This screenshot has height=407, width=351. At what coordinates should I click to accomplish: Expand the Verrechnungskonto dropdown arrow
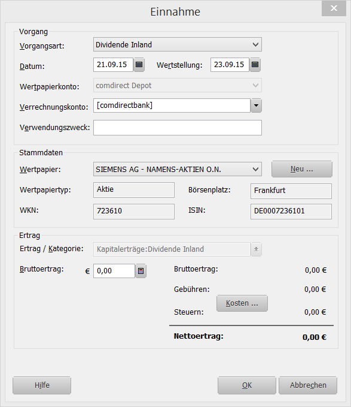[256, 105]
